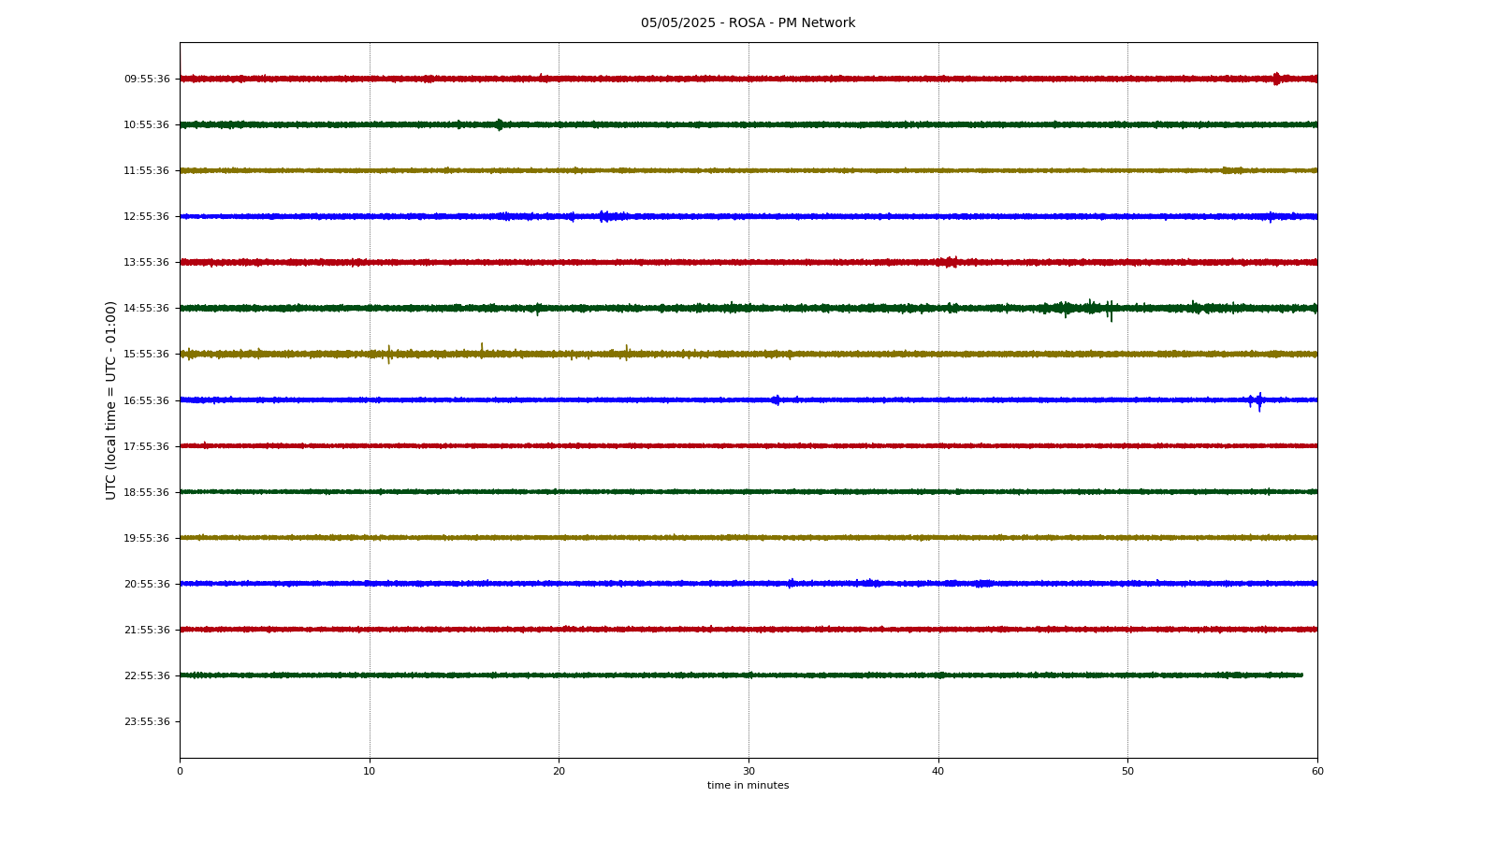Click the x-axis tick label 20
Screen dimensions: 1497x842
tap(559, 772)
